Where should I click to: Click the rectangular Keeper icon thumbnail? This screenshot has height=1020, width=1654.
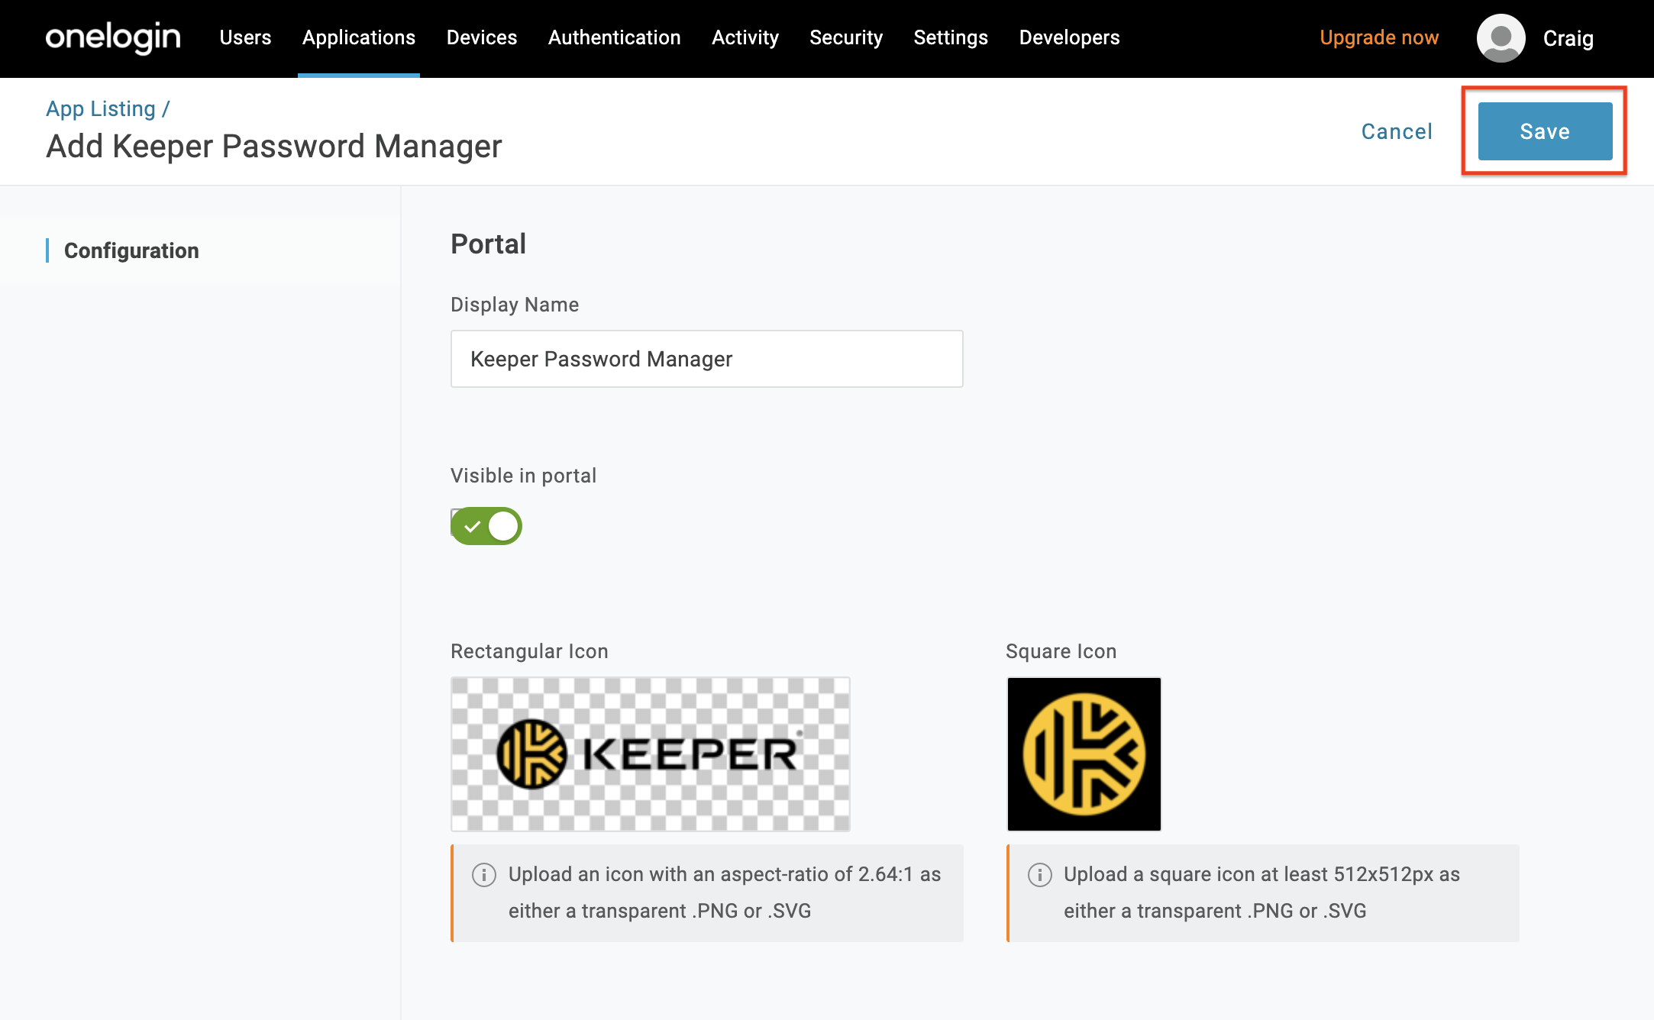651,754
